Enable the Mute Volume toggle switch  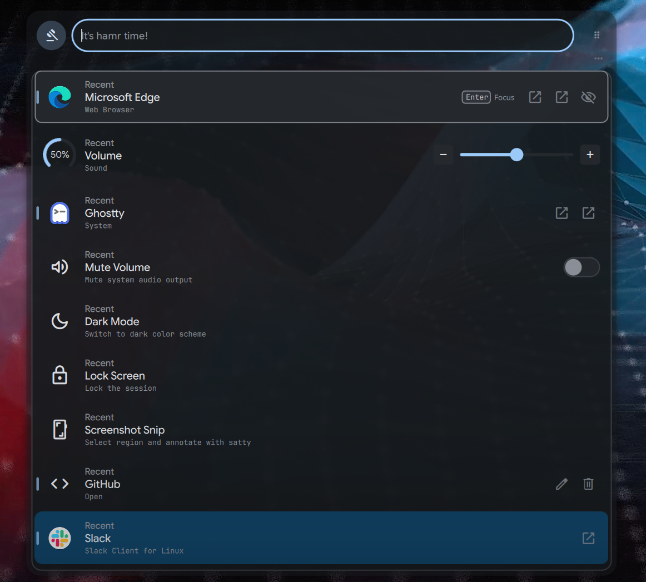[x=582, y=267]
